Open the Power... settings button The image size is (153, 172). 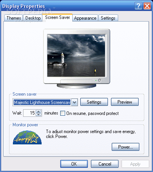125,147
